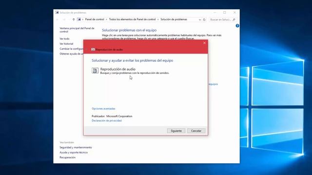Viewport: 312px width, 175px height.
Task: Maximize the Solución de problemas window
Action: [225, 13]
